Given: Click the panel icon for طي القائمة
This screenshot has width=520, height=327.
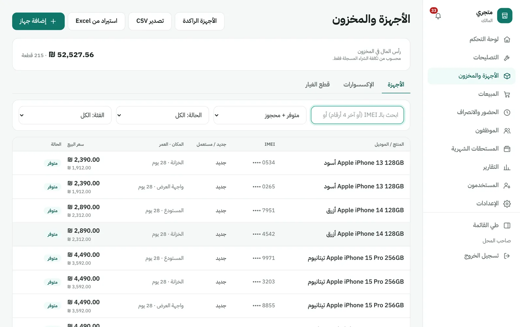Looking at the screenshot, I should [507, 225].
